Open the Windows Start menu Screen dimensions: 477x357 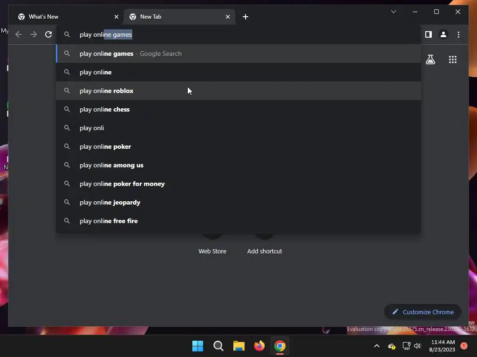click(x=198, y=346)
